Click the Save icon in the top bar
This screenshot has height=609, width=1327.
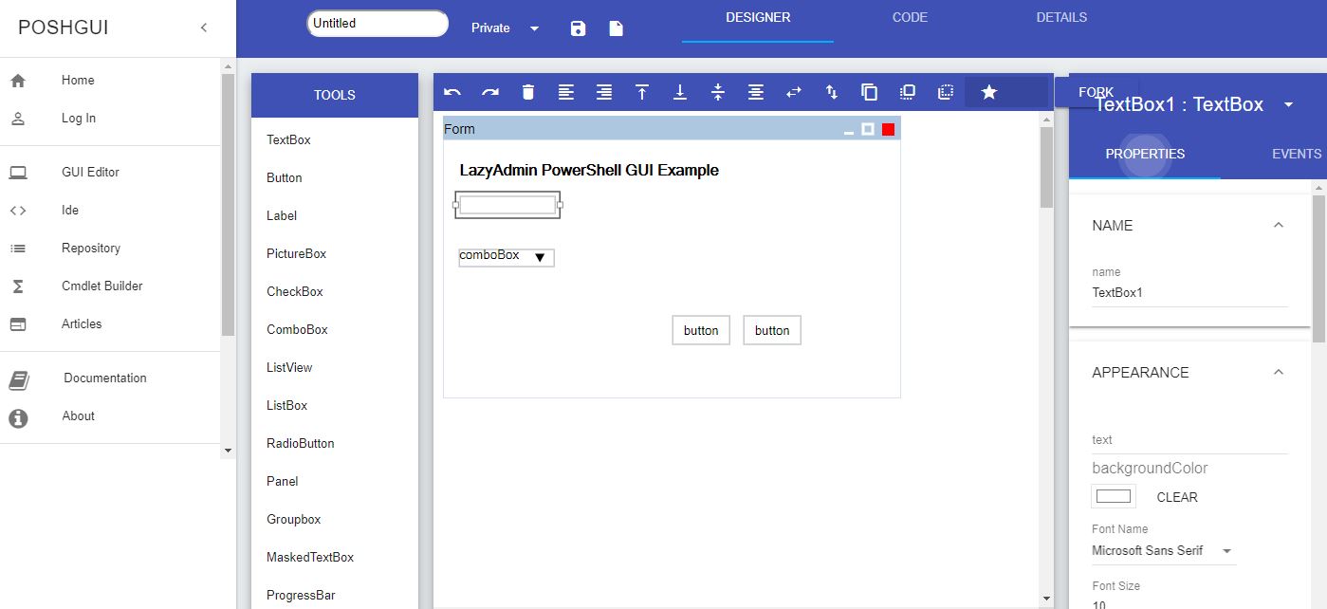click(579, 28)
